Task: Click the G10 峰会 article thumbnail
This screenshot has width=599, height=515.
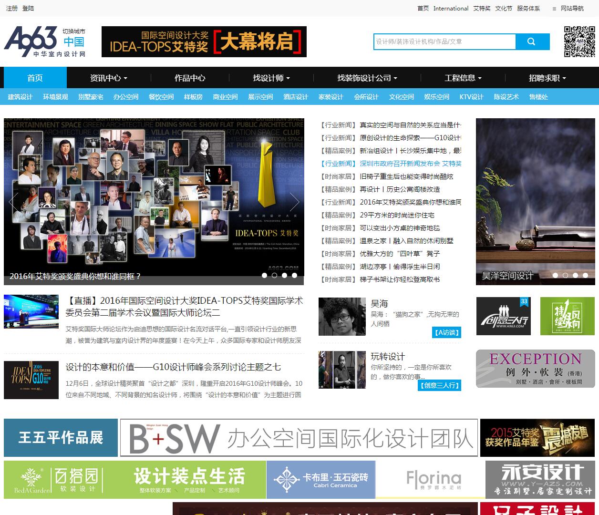Action: (31, 380)
